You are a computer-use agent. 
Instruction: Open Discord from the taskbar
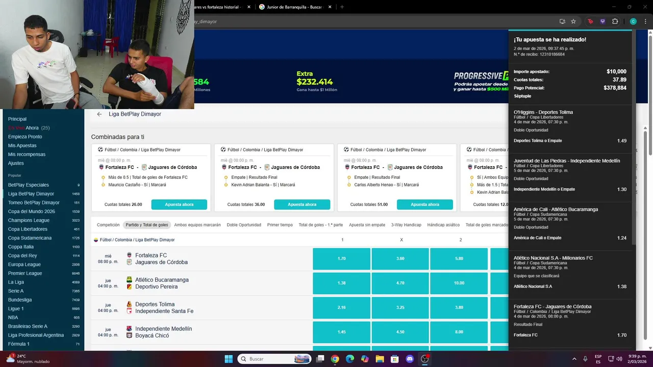pyautogui.click(x=410, y=359)
